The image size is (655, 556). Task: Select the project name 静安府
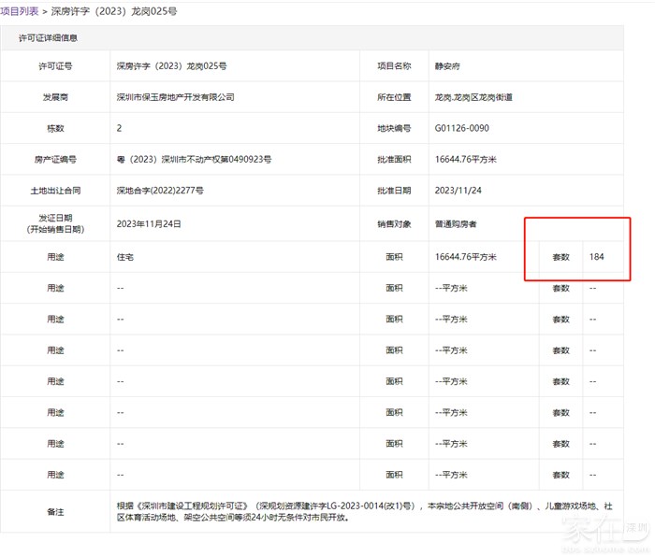449,66
